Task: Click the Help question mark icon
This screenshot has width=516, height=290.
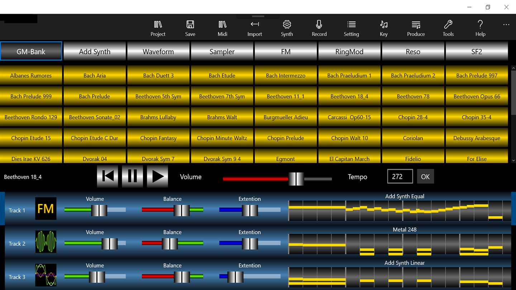Action: click(480, 24)
